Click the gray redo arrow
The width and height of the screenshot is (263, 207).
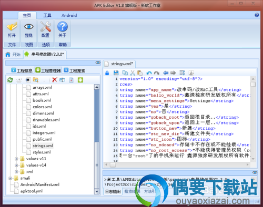point(157,73)
